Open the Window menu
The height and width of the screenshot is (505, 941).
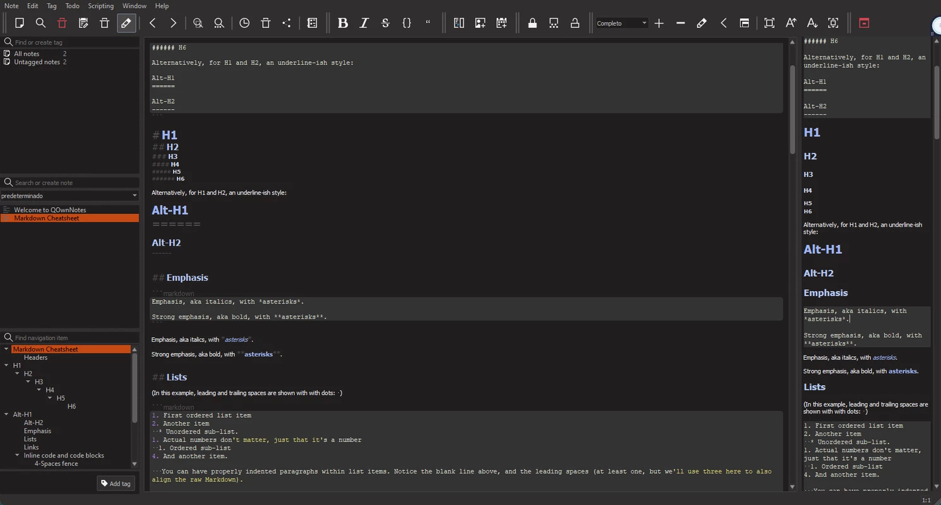[x=135, y=6]
